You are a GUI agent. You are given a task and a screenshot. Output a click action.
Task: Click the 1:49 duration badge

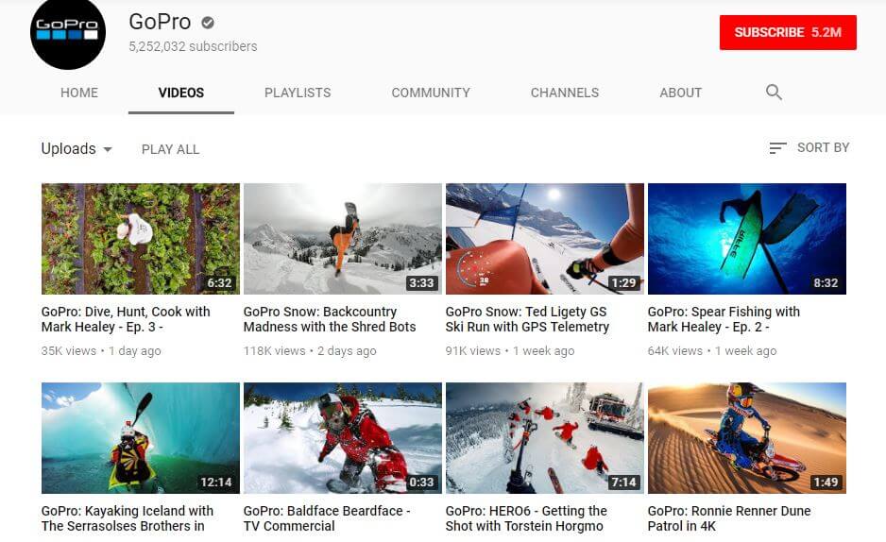click(826, 483)
